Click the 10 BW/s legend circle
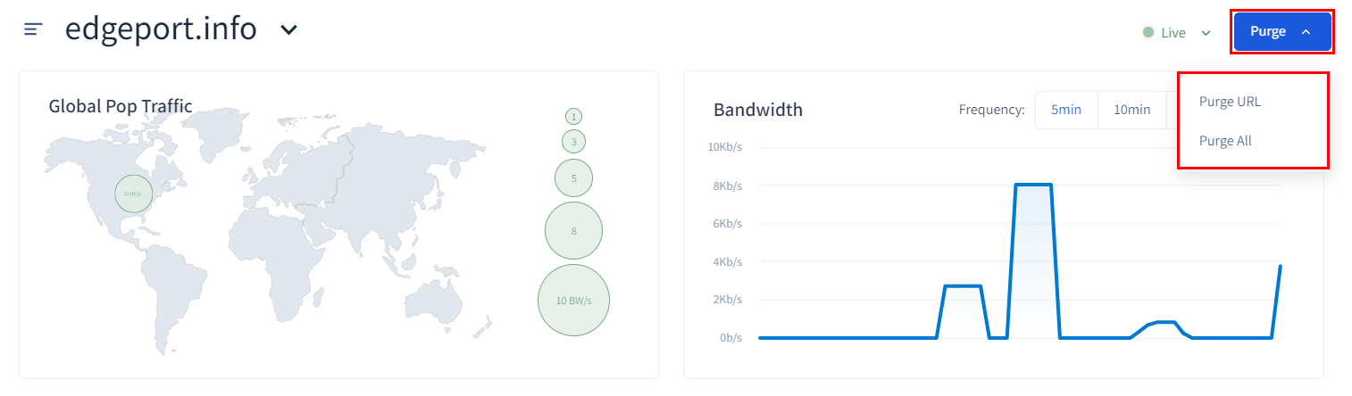Viewport: 1352px width, 396px height. click(573, 300)
